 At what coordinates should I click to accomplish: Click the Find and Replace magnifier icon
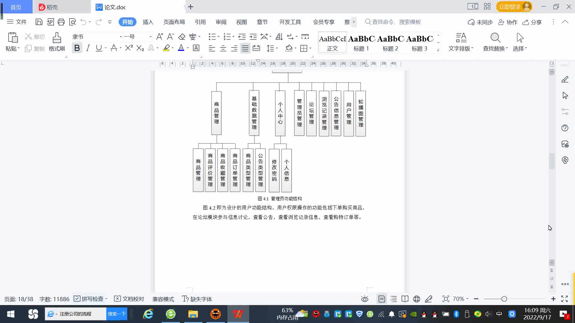pyautogui.click(x=495, y=38)
